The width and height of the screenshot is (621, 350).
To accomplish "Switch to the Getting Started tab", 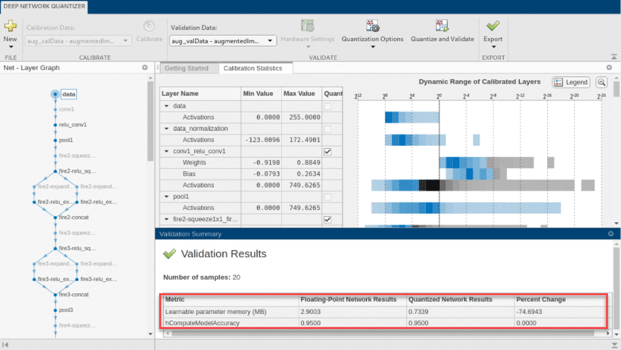I will pyautogui.click(x=186, y=69).
